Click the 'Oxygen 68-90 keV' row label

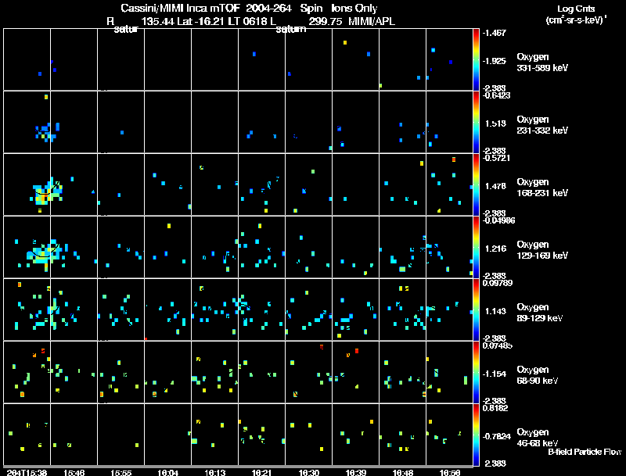tap(537, 375)
